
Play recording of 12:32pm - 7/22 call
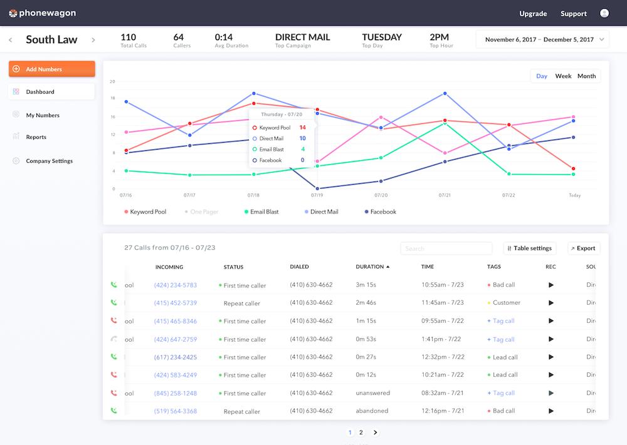[551, 357]
